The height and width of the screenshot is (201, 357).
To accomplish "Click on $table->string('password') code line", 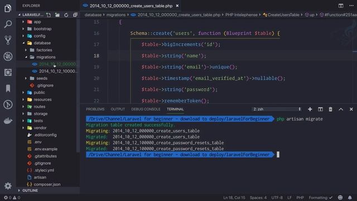I will (179, 89).
